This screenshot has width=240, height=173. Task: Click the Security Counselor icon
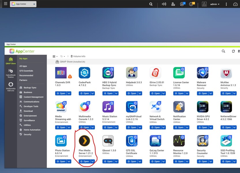tap(203, 141)
